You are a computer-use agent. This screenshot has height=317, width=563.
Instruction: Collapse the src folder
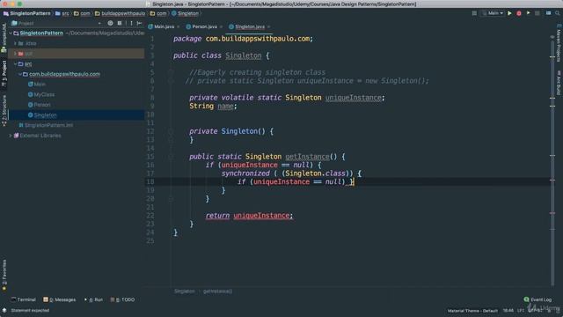pos(15,64)
